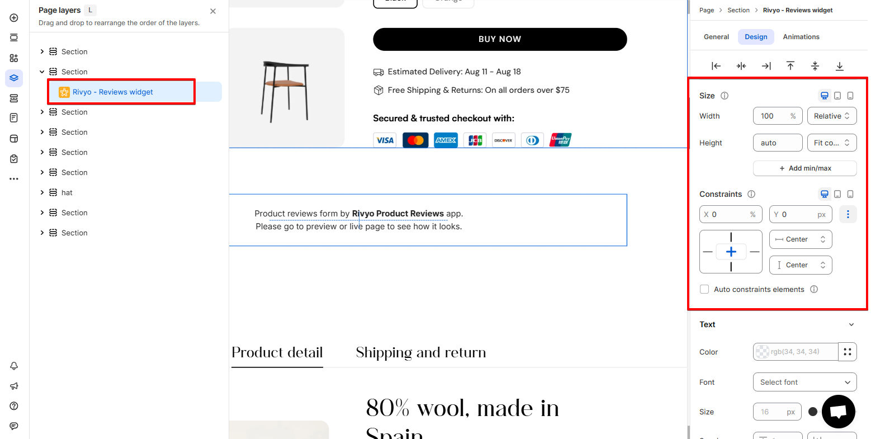Click the chat bubble support button

pyautogui.click(x=838, y=412)
